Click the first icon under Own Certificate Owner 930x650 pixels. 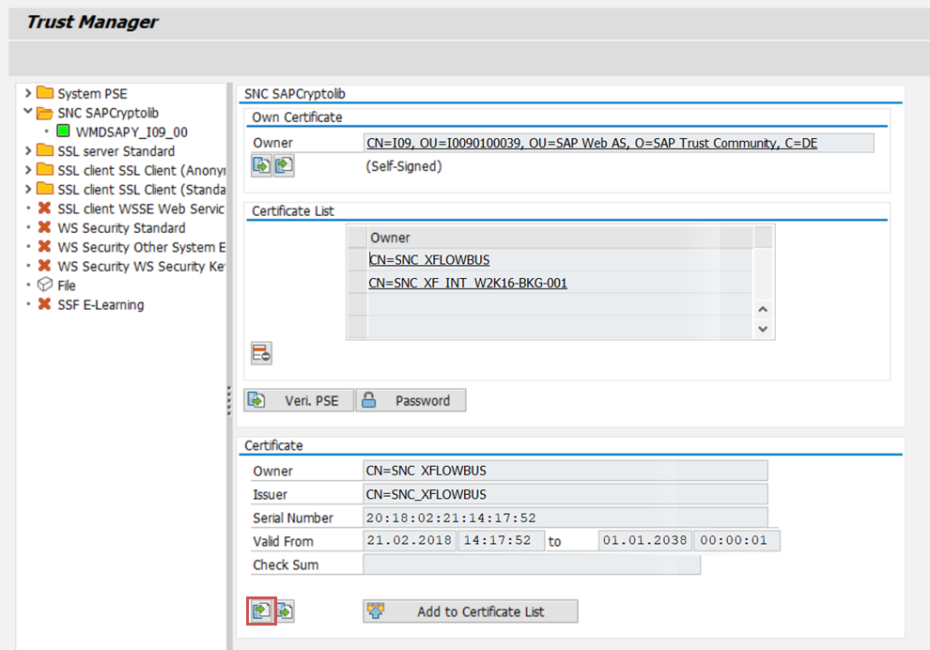pos(261,166)
